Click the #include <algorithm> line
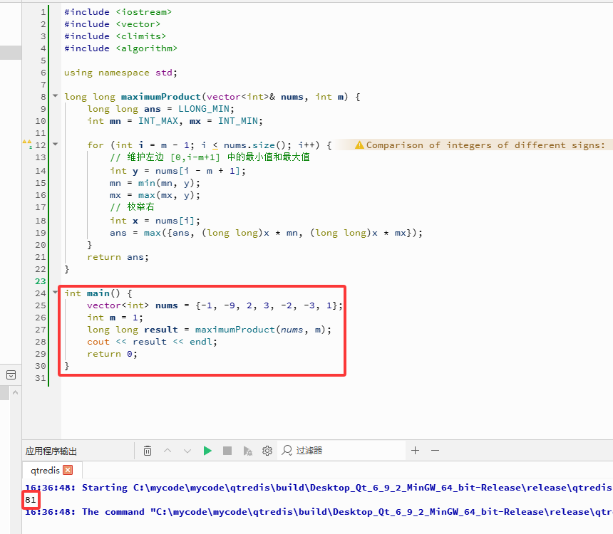This screenshot has height=534, width=613. (120, 48)
